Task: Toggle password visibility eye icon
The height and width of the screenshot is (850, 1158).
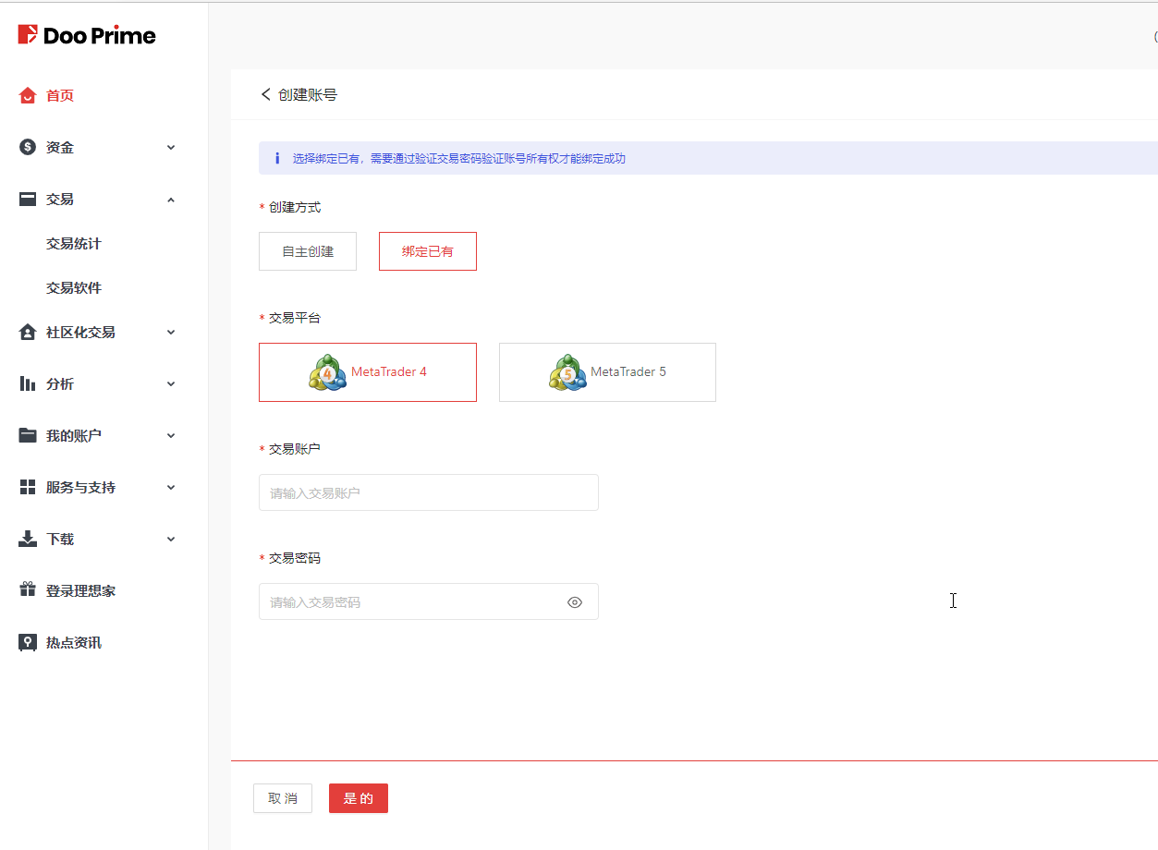Action: (575, 602)
